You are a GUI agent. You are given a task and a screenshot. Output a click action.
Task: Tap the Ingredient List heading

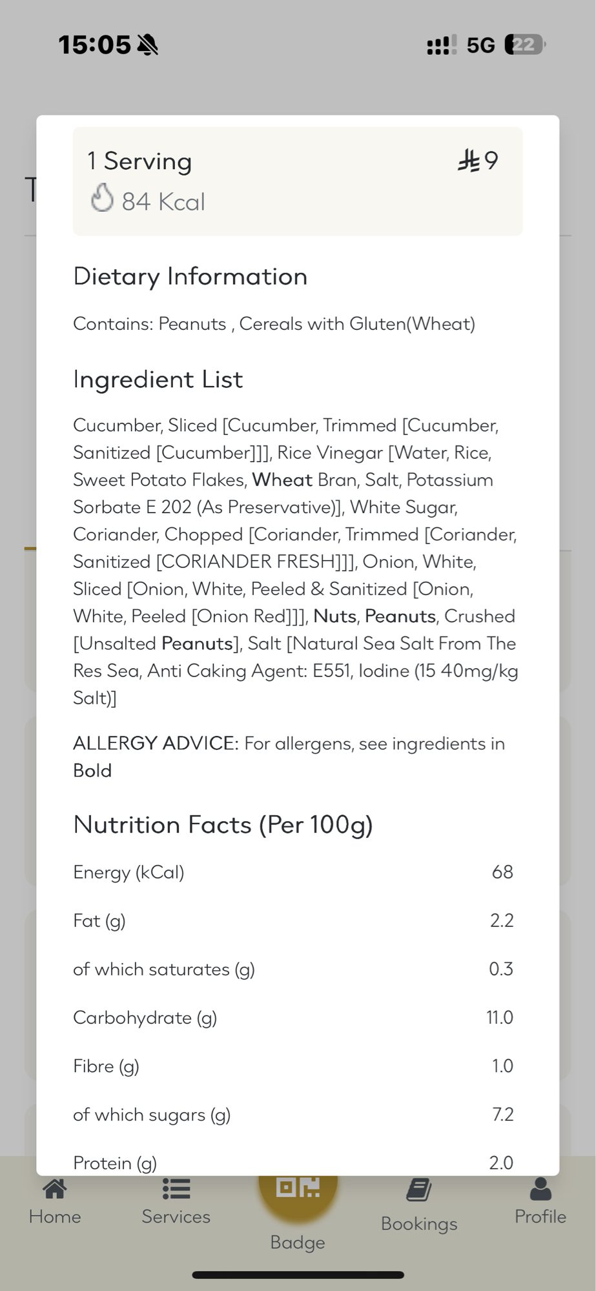click(158, 380)
